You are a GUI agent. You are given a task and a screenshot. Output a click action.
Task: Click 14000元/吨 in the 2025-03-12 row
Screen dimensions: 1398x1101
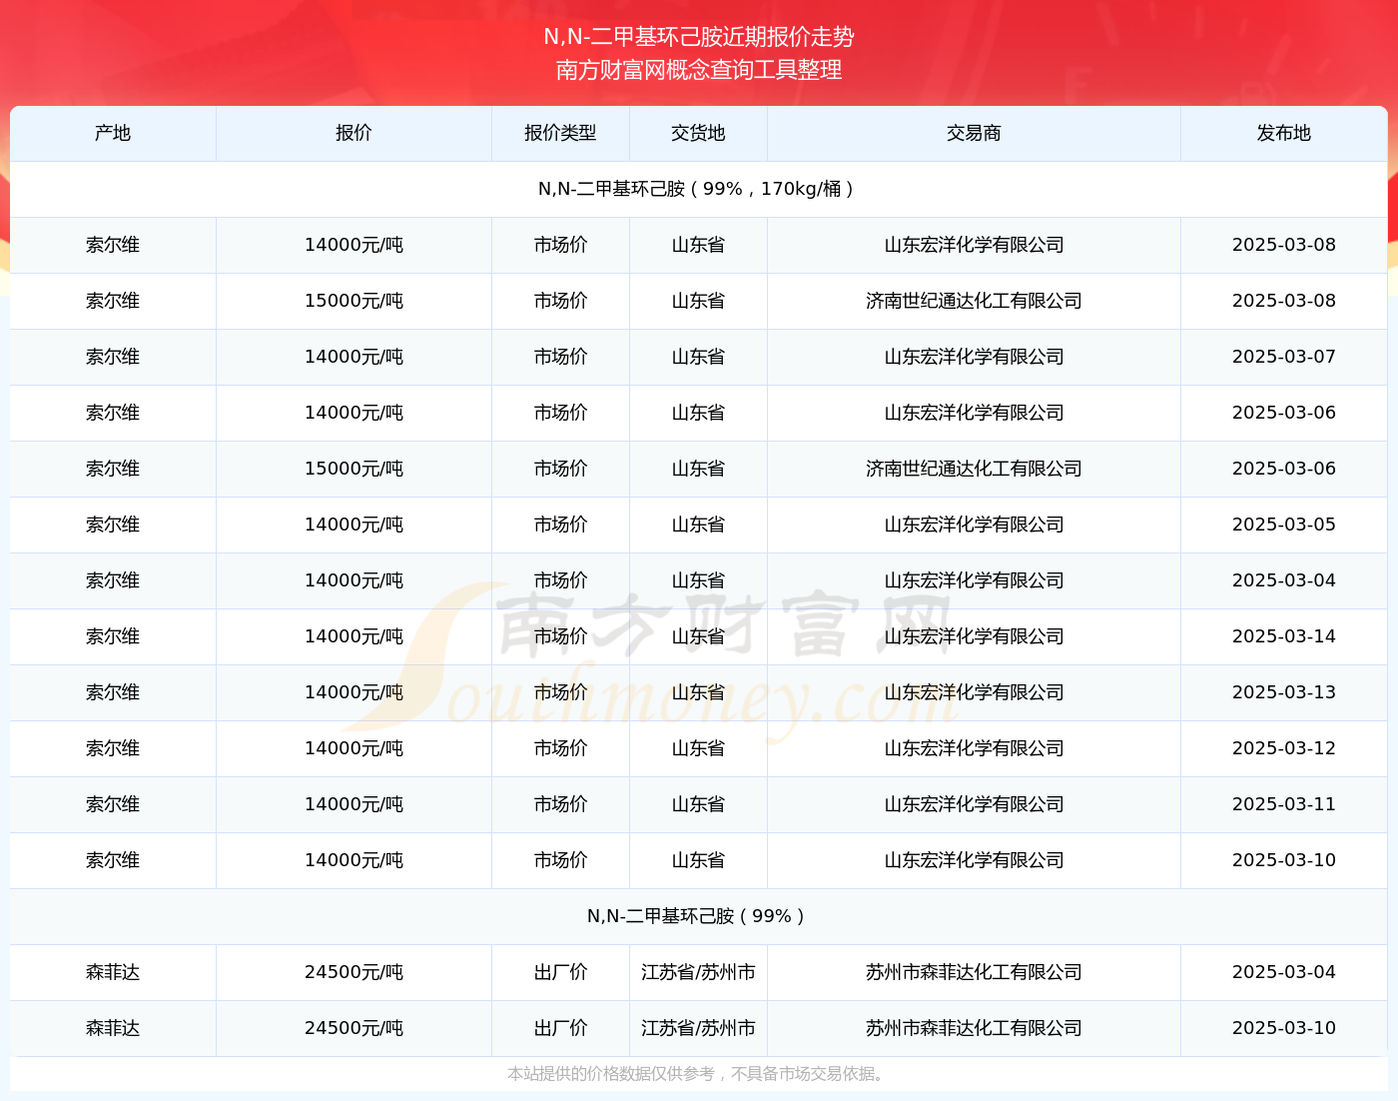[x=353, y=748]
